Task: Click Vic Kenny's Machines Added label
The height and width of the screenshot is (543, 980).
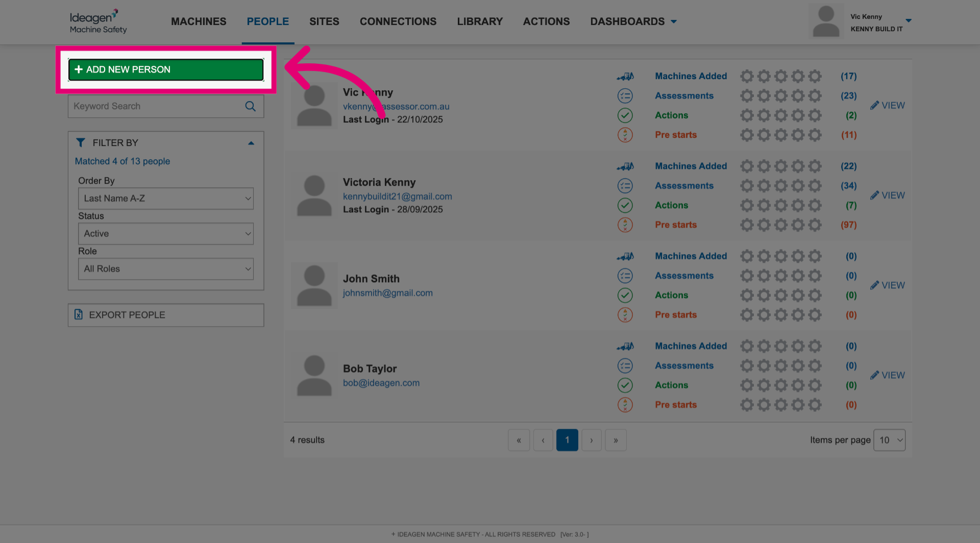Action: pyautogui.click(x=691, y=76)
